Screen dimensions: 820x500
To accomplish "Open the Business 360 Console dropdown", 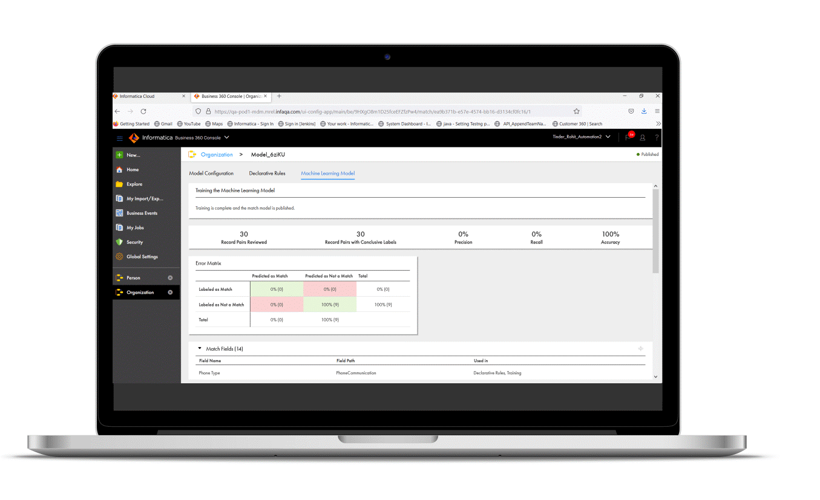I will coord(226,138).
